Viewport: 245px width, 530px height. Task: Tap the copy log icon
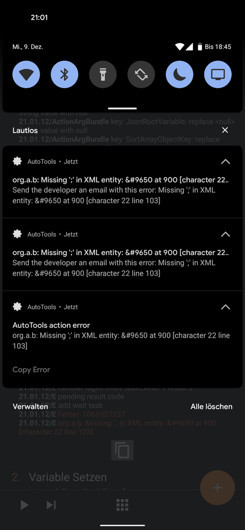[x=123, y=450]
